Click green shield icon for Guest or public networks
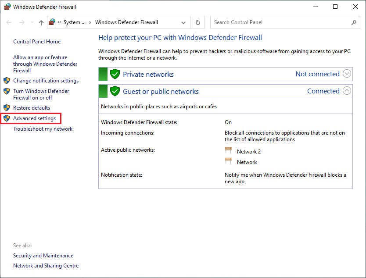 tap(115, 91)
